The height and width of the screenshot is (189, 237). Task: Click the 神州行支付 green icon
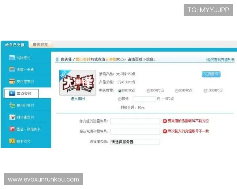[12, 105]
